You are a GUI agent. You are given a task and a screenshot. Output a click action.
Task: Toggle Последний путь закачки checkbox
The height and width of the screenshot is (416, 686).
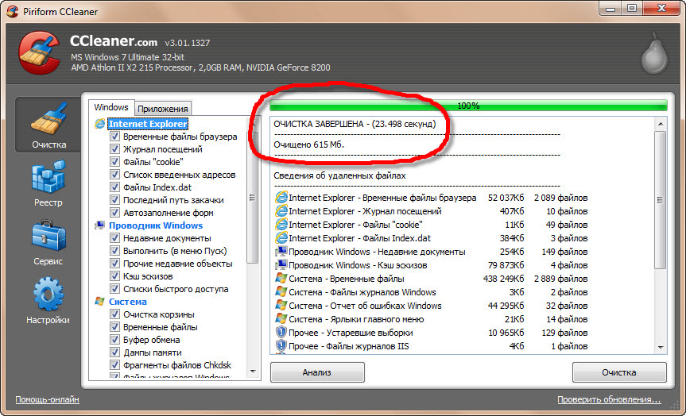(114, 200)
